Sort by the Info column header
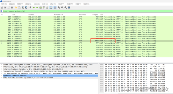Viewport: 173px width, 94px height. coord(136,15)
